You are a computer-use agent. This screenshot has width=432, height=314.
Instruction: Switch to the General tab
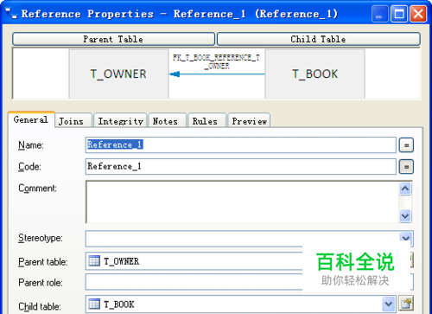(31, 119)
